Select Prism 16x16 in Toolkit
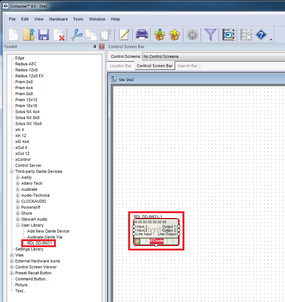Viewport: 285px width, 302px height. 26,106
